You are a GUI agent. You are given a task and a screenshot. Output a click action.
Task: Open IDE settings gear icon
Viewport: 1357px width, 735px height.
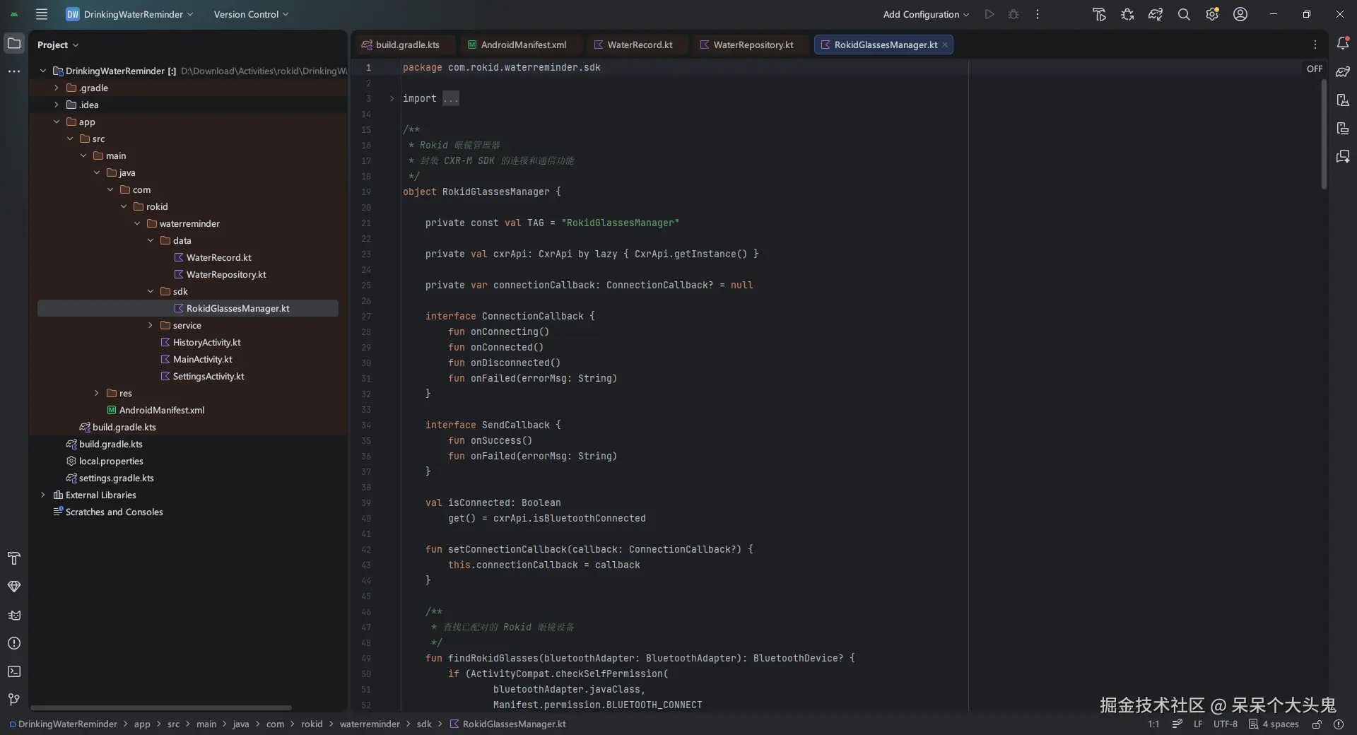1211,14
